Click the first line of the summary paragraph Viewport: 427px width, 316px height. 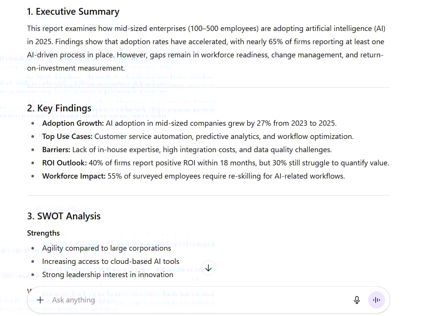pos(206,29)
